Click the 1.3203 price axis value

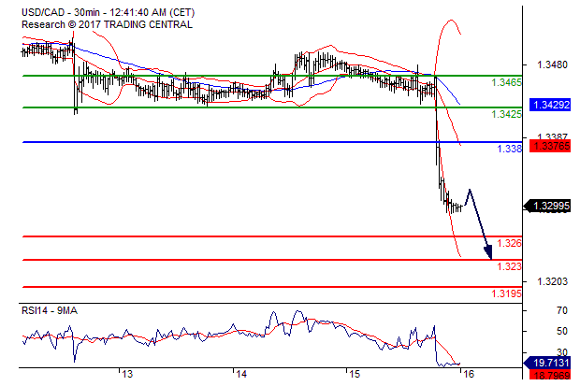coord(552,281)
